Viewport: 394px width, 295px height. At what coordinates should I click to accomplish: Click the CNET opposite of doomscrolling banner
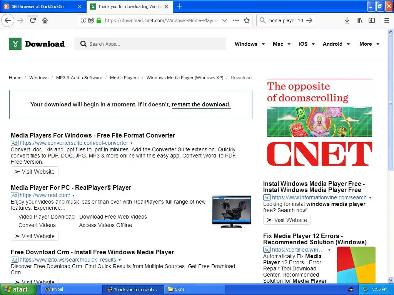[x=320, y=123]
